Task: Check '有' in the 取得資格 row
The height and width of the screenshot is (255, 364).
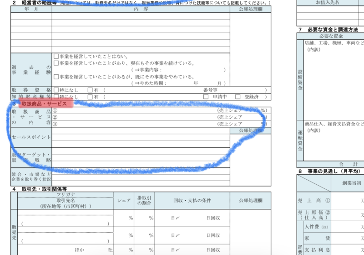Action: [90, 90]
